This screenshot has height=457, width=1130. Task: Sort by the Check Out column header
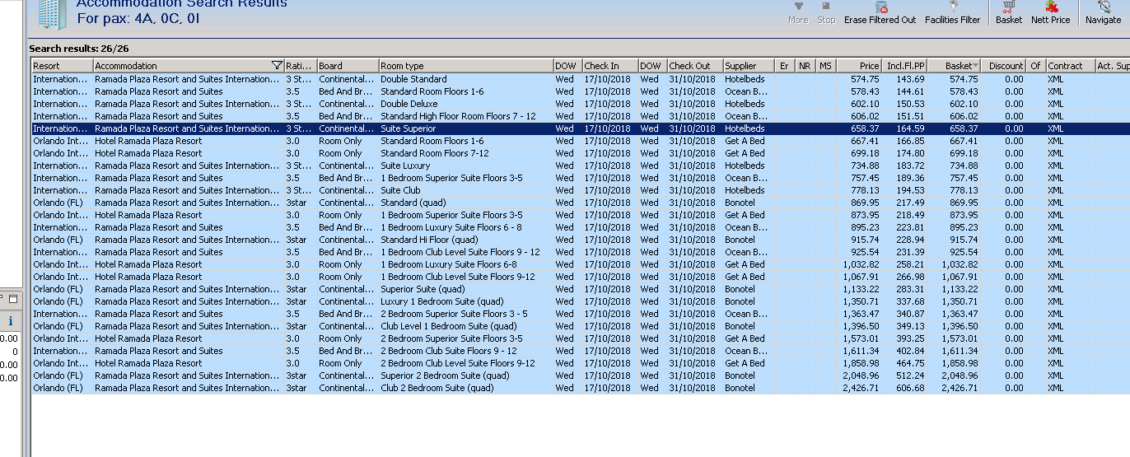pyautogui.click(x=694, y=66)
